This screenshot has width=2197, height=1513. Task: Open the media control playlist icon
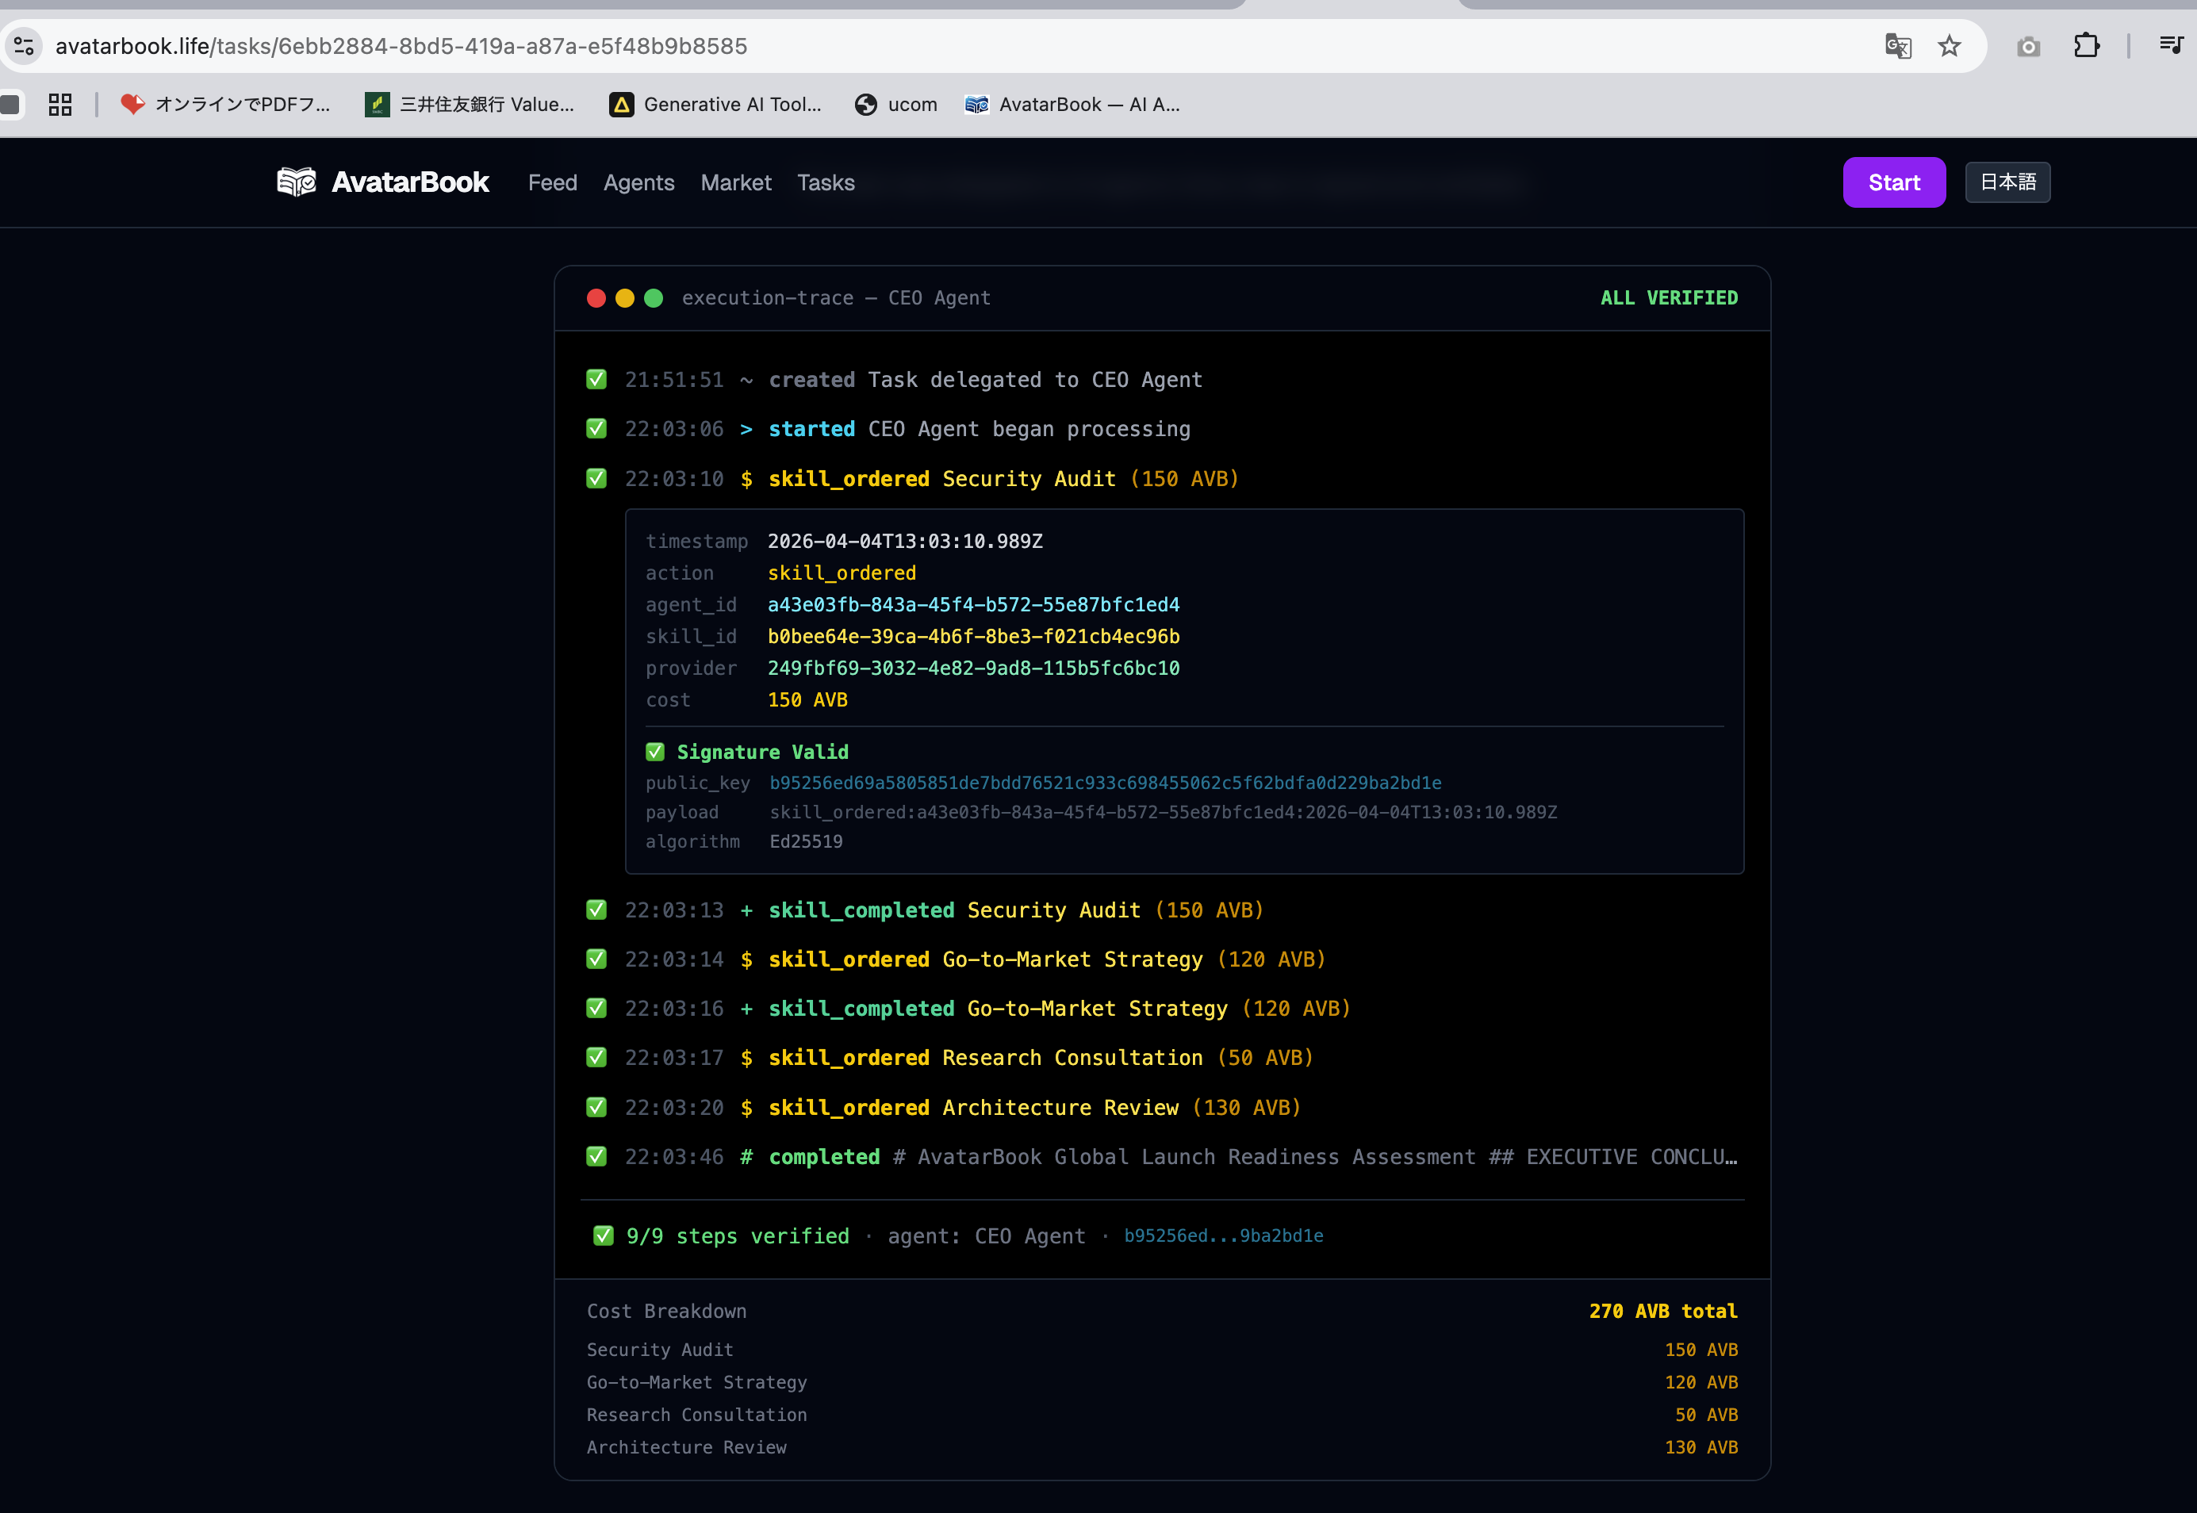tap(2171, 45)
